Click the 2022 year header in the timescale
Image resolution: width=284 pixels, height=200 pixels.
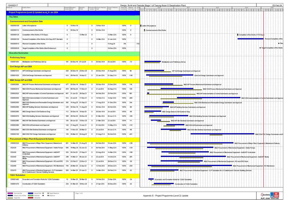click(x=217, y=8)
